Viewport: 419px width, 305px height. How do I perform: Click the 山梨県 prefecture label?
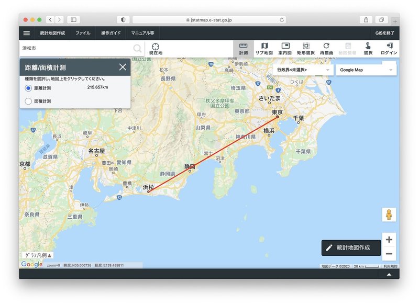(x=203, y=128)
